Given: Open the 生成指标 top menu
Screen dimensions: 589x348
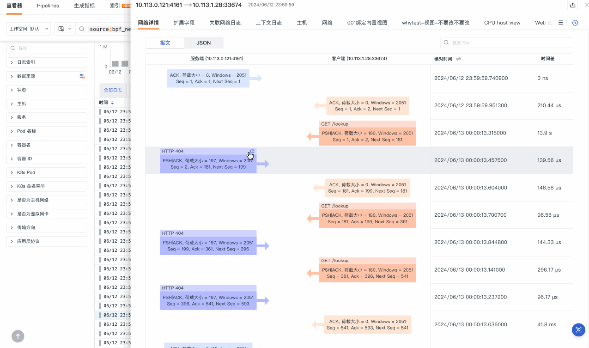Looking at the screenshot, I should [x=85, y=6].
